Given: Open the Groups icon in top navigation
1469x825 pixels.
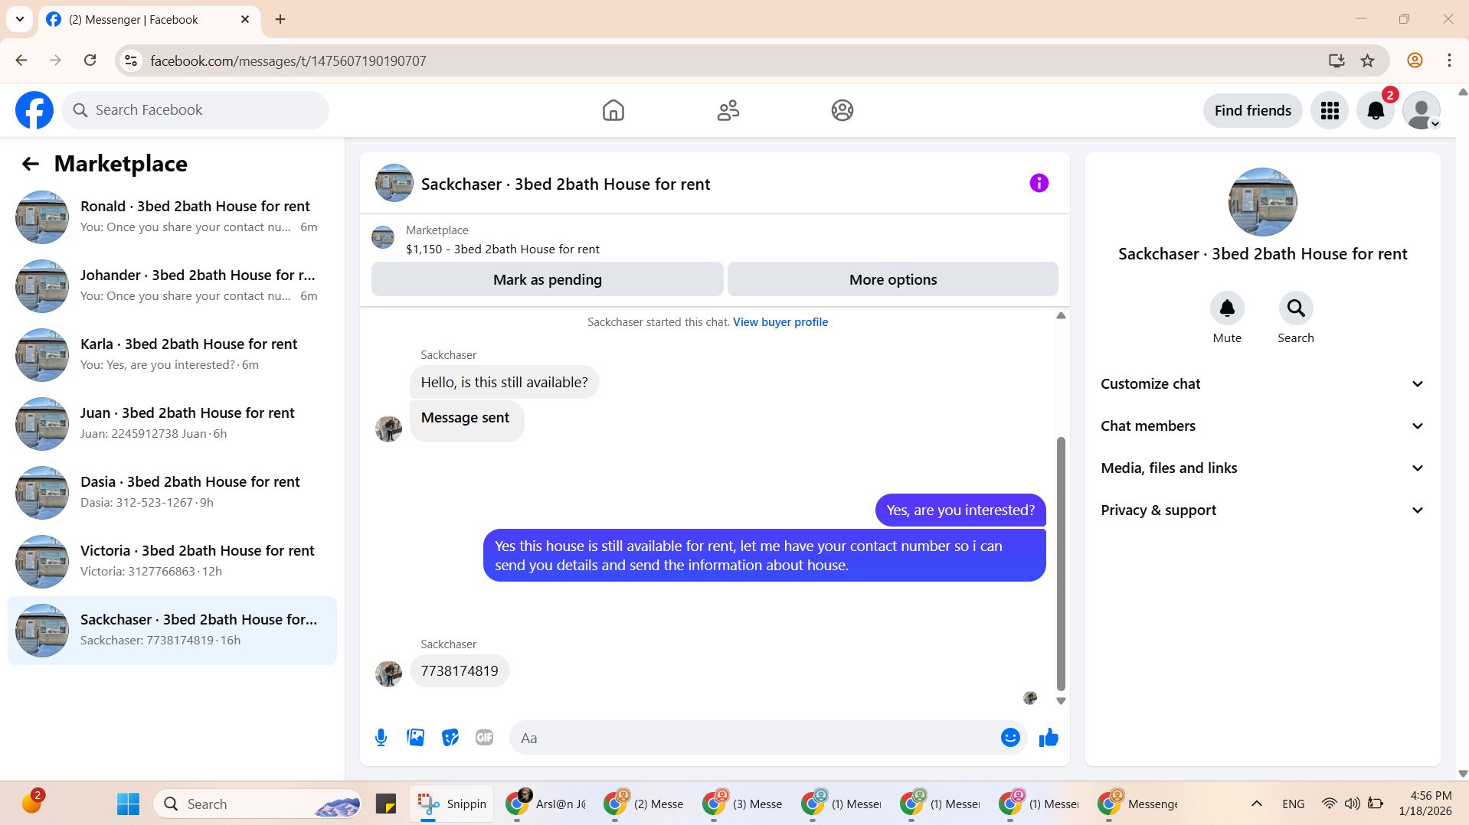Looking at the screenshot, I should coord(842,110).
